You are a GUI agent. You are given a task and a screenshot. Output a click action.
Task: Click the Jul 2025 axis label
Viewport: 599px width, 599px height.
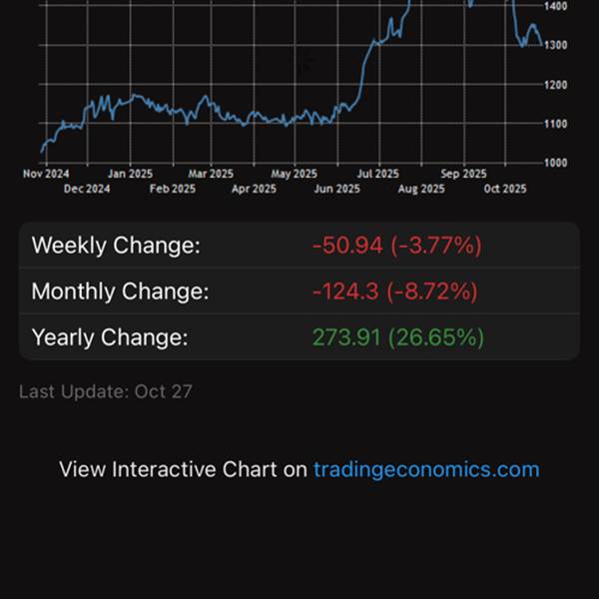coord(378,173)
